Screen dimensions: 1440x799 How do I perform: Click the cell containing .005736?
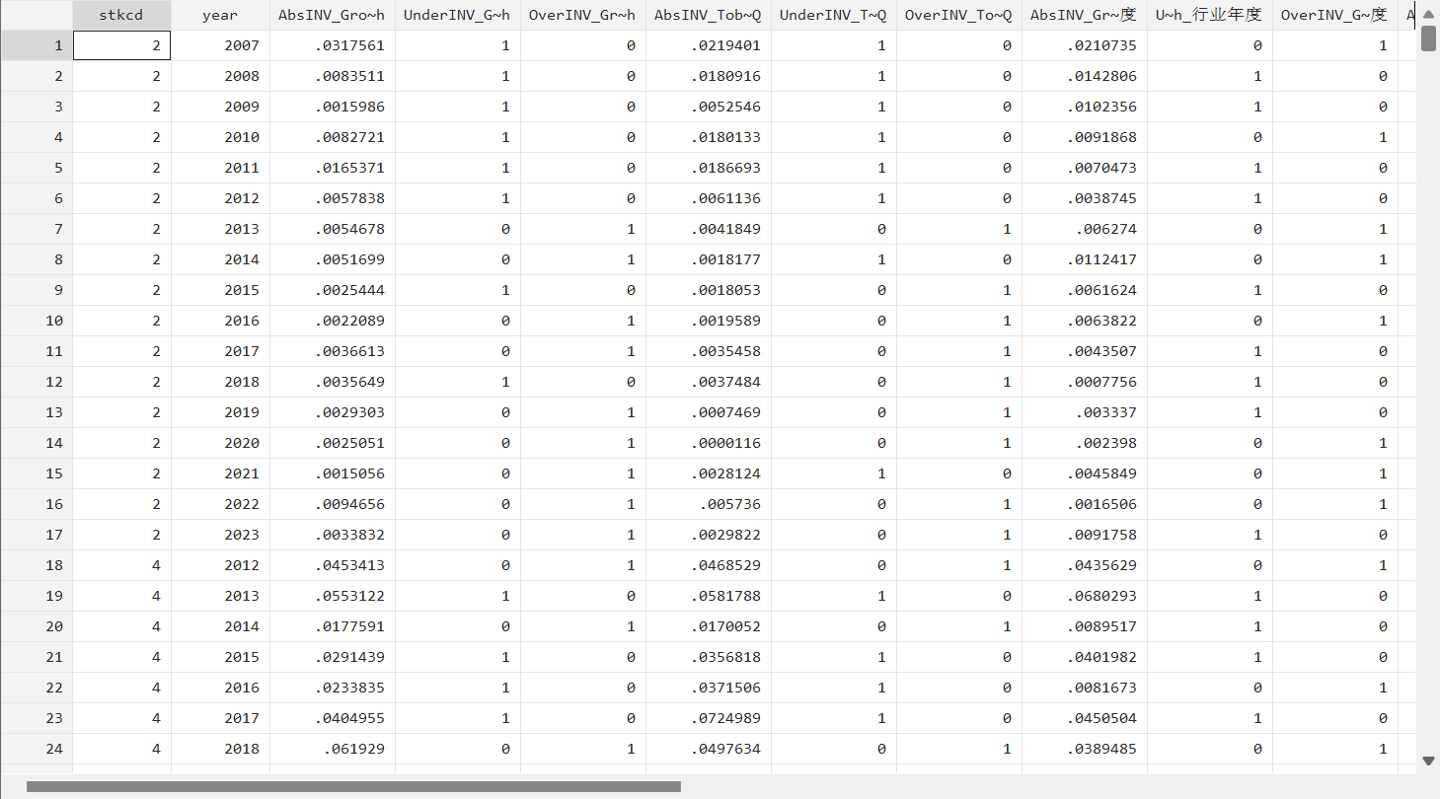tap(709, 504)
